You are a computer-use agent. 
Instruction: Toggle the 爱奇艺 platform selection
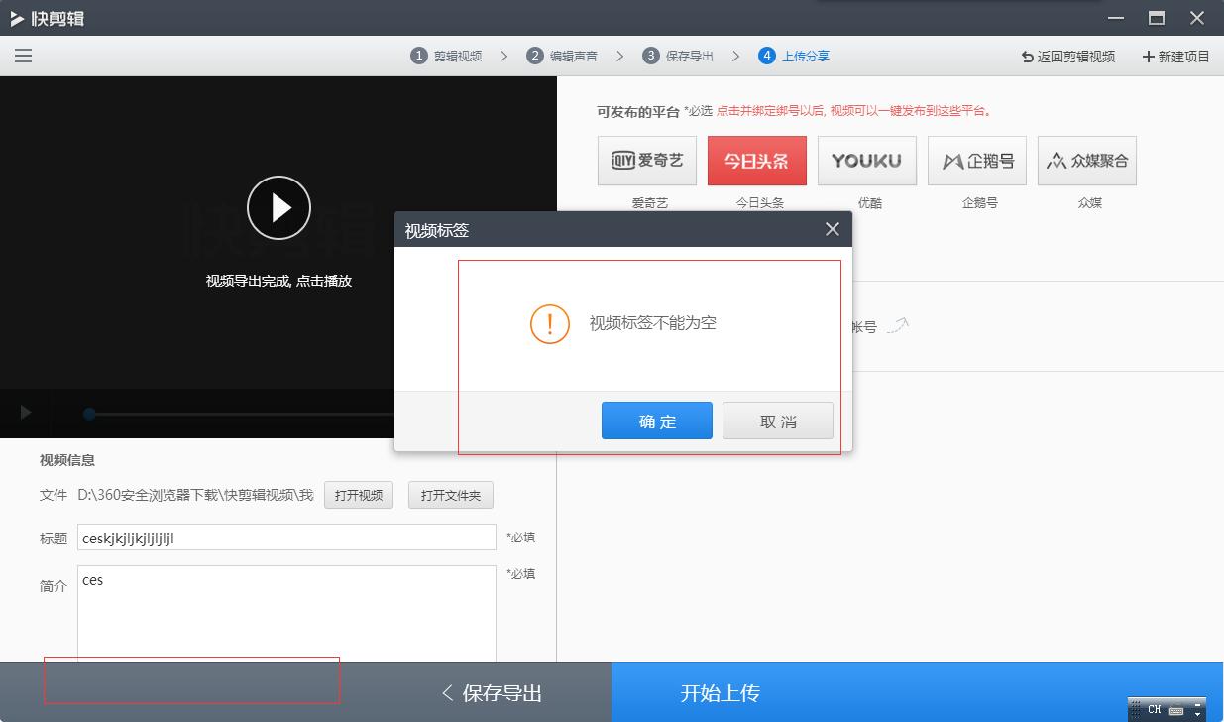coord(646,160)
